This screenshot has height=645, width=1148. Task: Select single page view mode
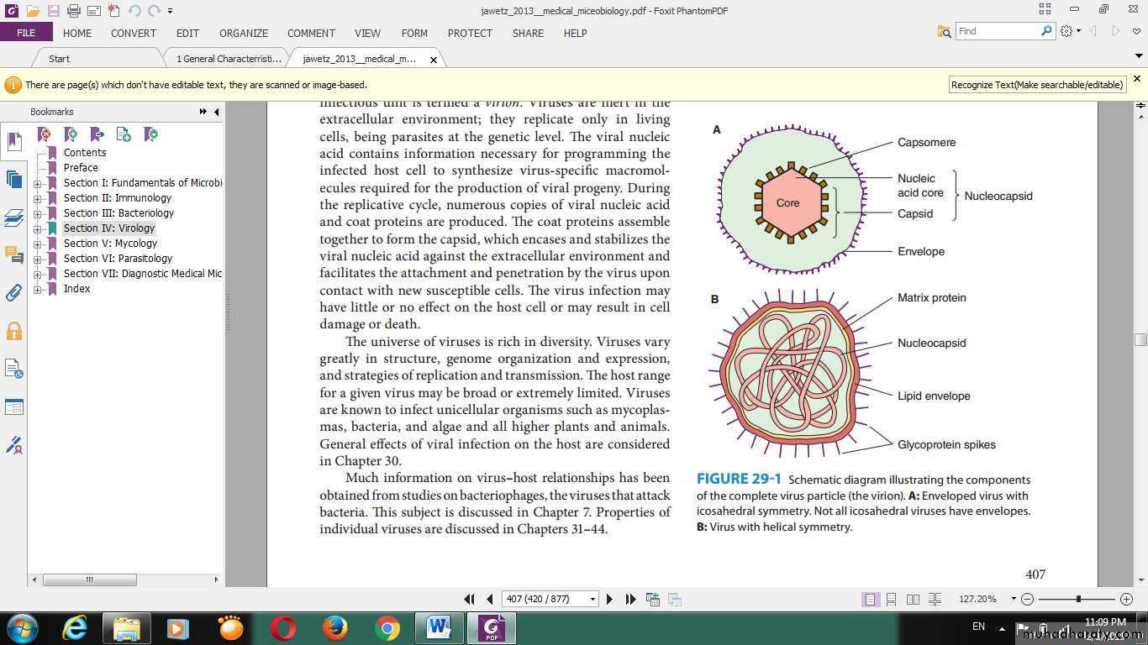pyautogui.click(x=870, y=600)
